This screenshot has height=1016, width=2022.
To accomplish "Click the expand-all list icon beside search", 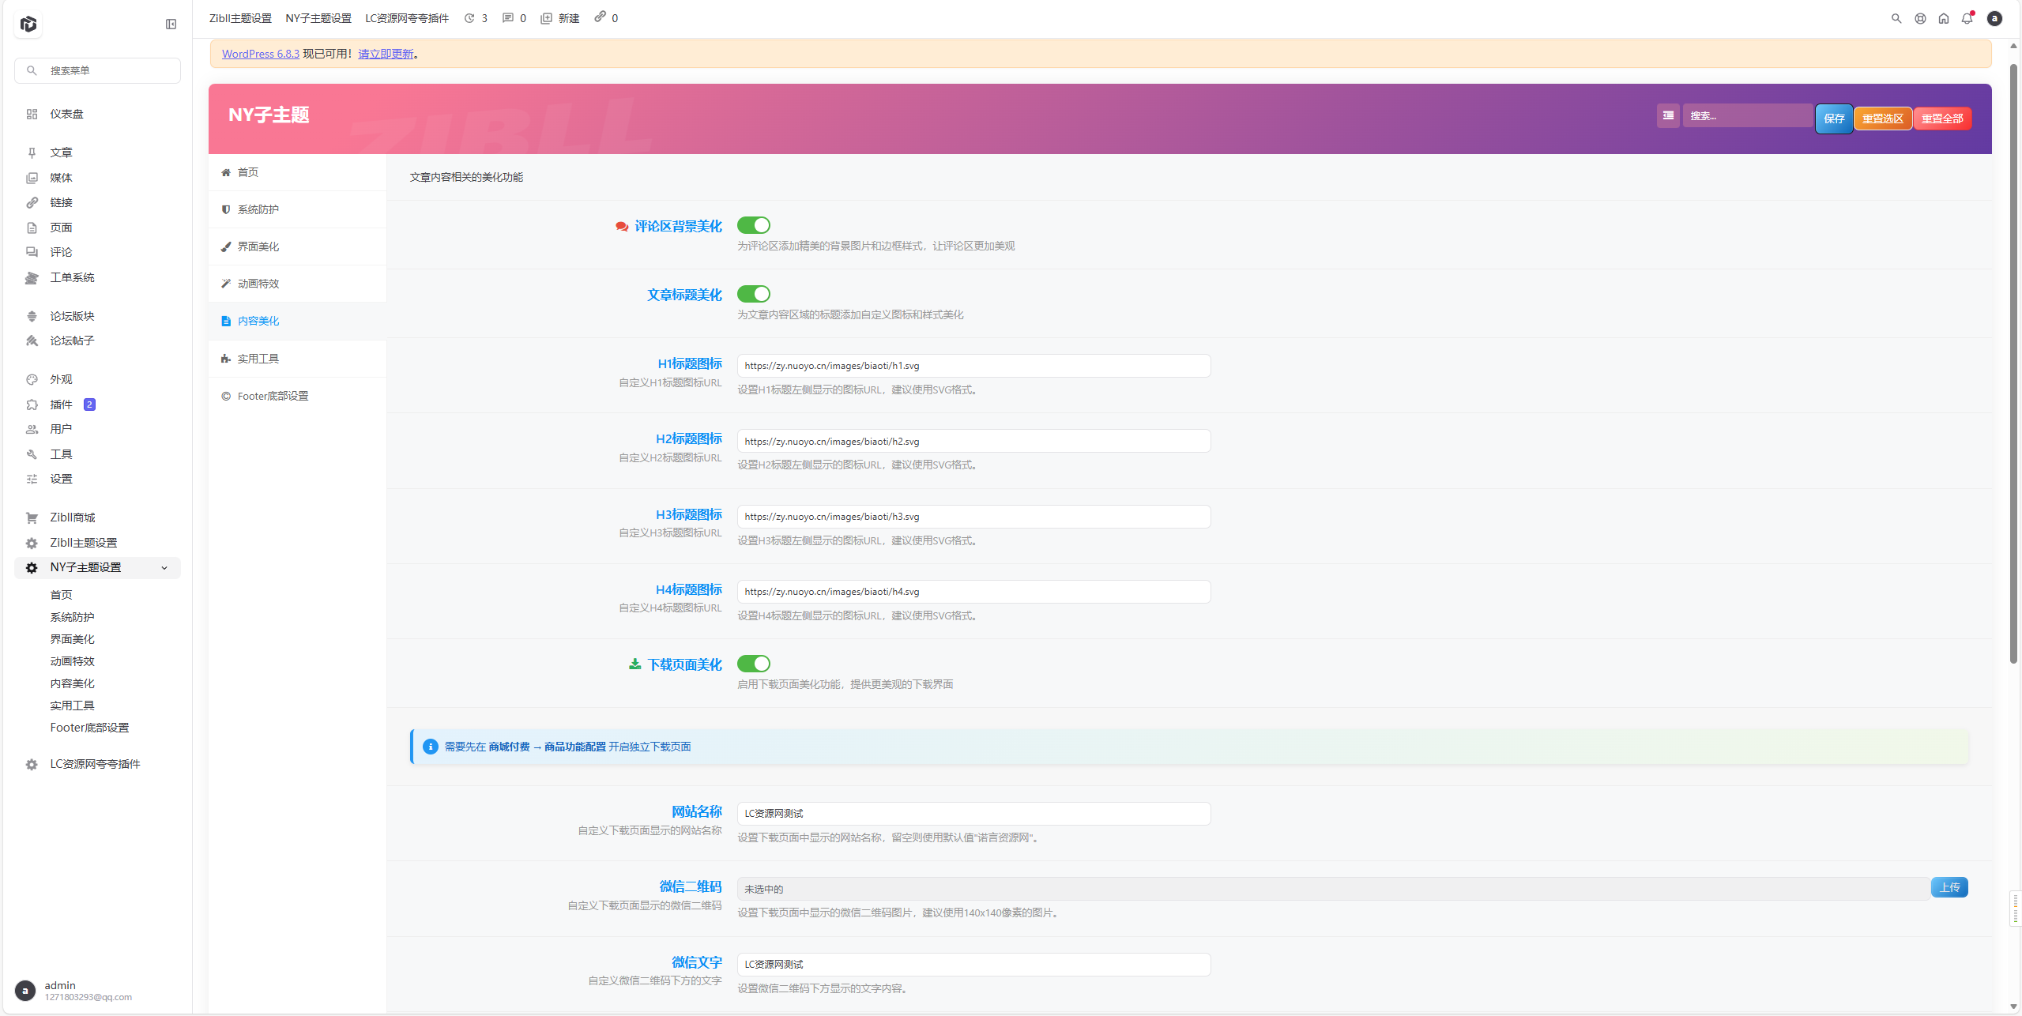I will [1668, 115].
